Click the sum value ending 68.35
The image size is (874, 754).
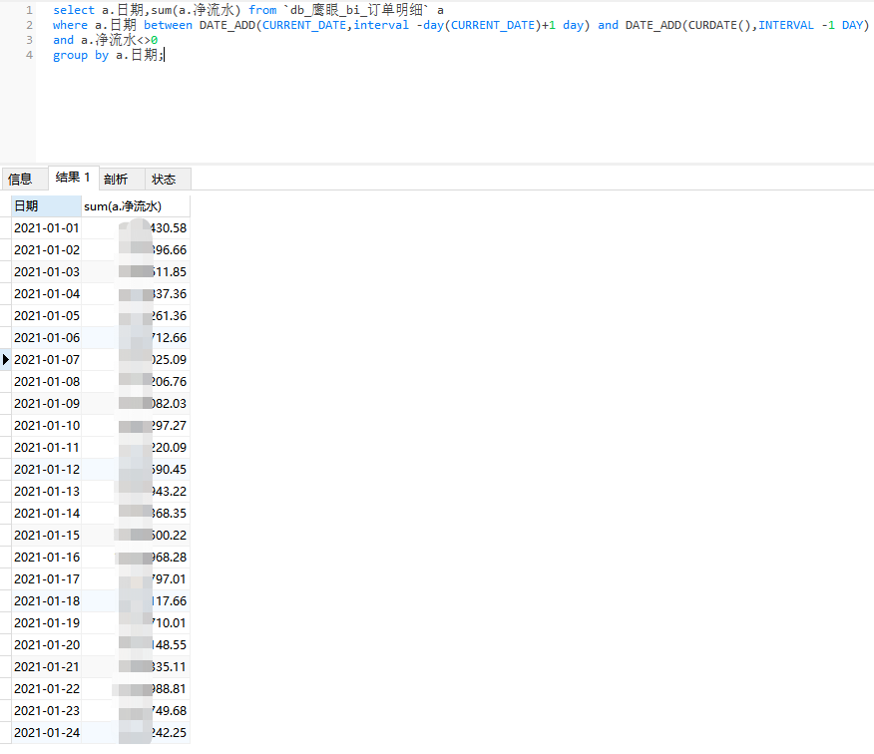point(136,514)
